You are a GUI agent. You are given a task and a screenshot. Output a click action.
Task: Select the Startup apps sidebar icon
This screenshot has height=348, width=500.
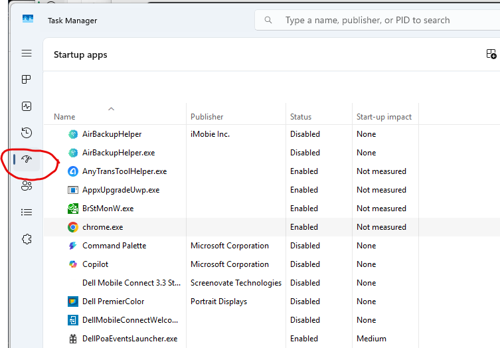point(27,159)
